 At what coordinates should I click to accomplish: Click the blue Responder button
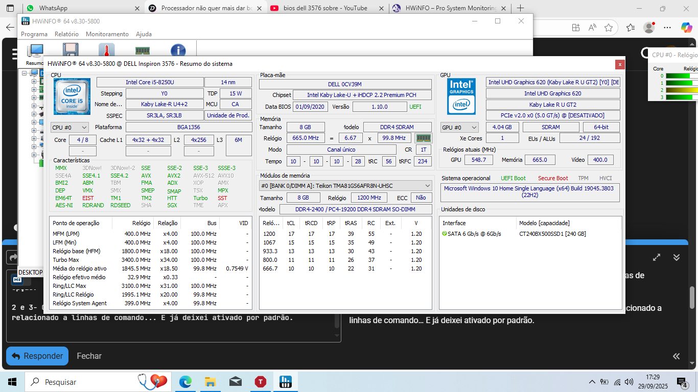(37, 356)
